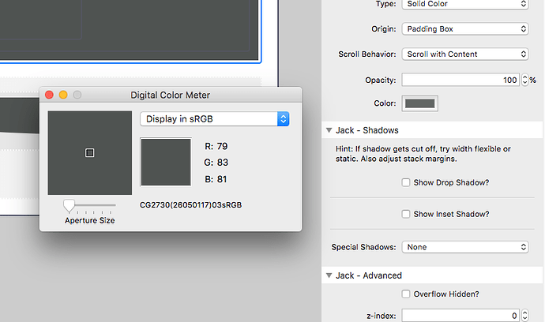Click the z-index input field
The image size is (545, 322).
[460, 316]
